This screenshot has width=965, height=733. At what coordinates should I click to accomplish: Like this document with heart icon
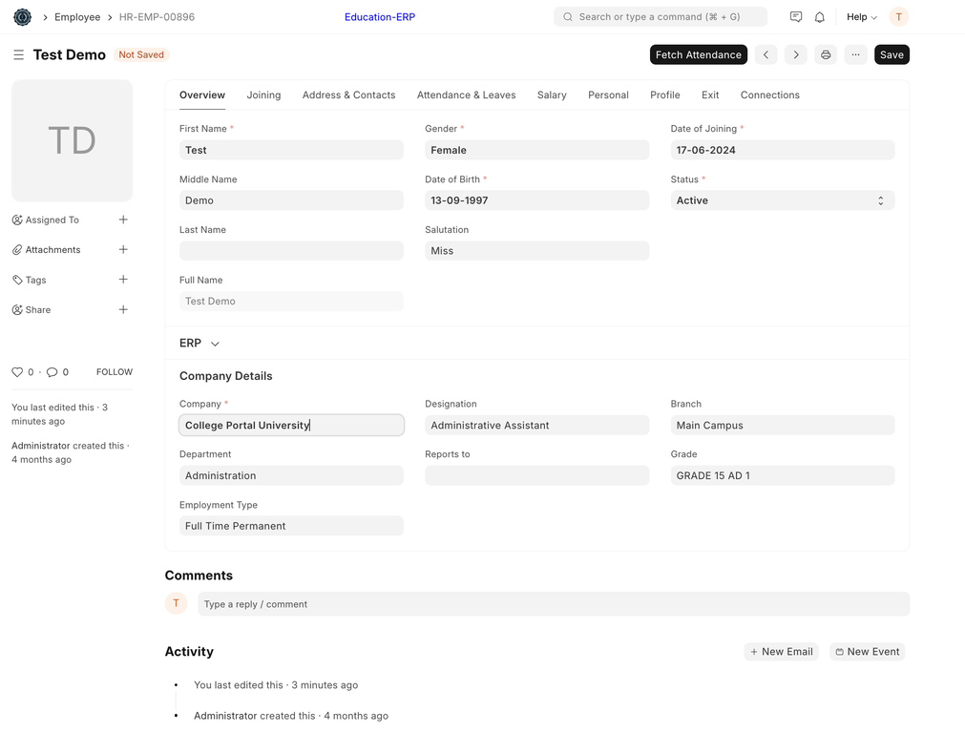17,372
